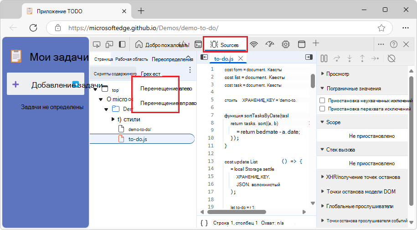
Task: Click the plus icon to add task
Action: [x=15, y=84]
